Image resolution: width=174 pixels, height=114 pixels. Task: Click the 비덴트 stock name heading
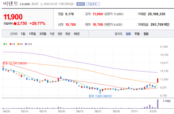[x=11, y=3]
